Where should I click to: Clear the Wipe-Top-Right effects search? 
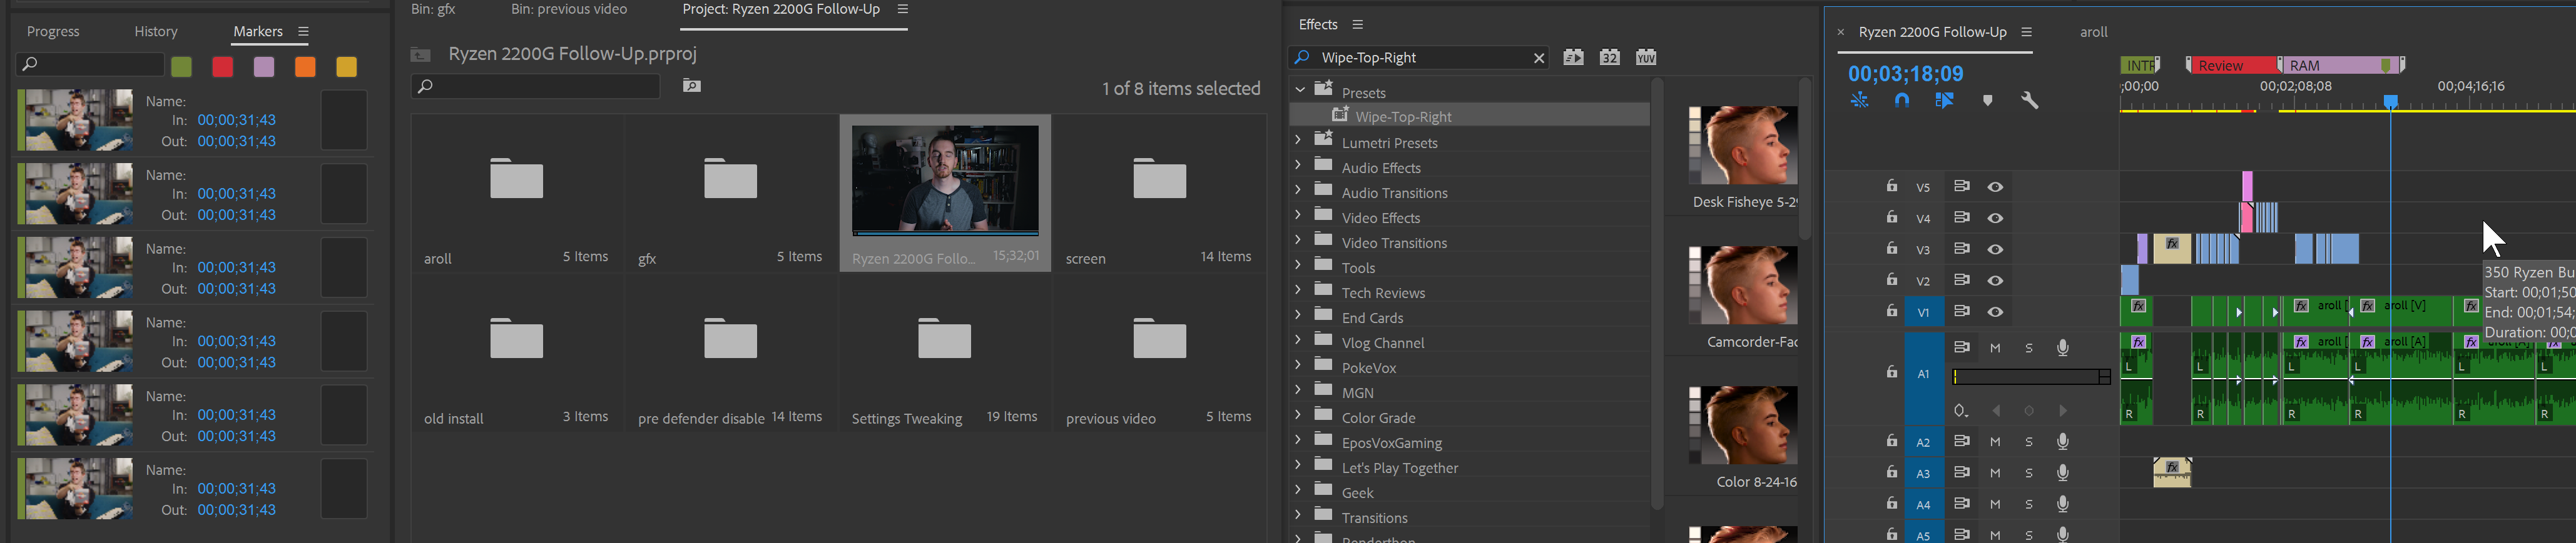1539,58
